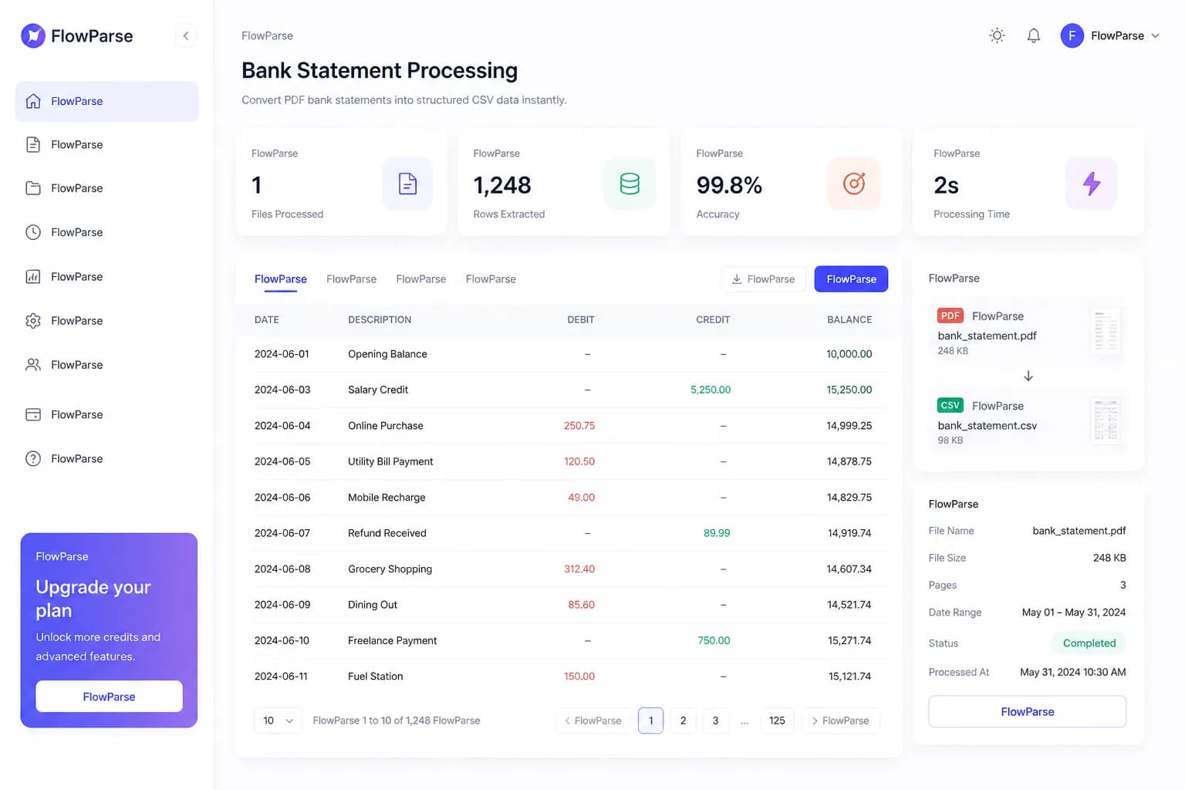Open the help question mark sidebar item
The height and width of the screenshot is (790, 1185).
pyautogui.click(x=33, y=458)
